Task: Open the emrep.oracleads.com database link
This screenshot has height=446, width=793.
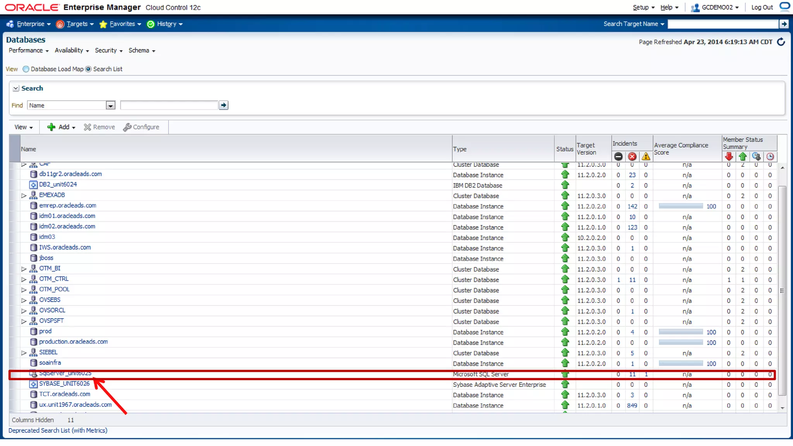Action: click(x=68, y=206)
